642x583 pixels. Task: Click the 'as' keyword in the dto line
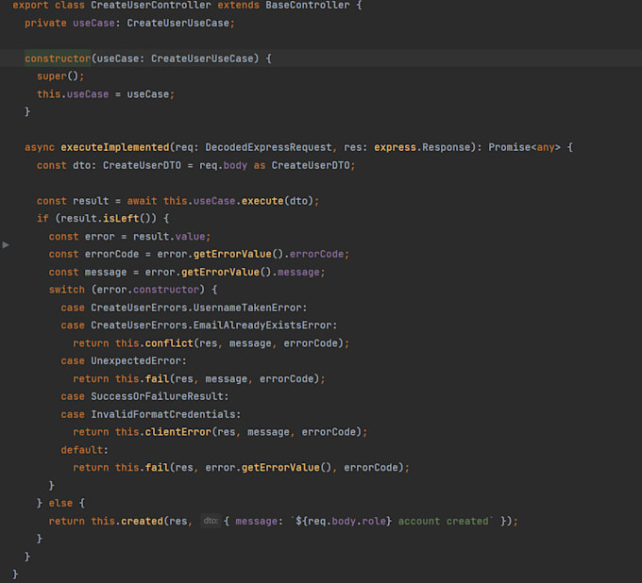[260, 165]
